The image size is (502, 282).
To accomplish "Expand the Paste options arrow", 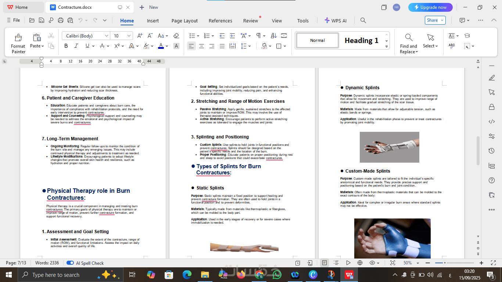I will click(43, 46).
